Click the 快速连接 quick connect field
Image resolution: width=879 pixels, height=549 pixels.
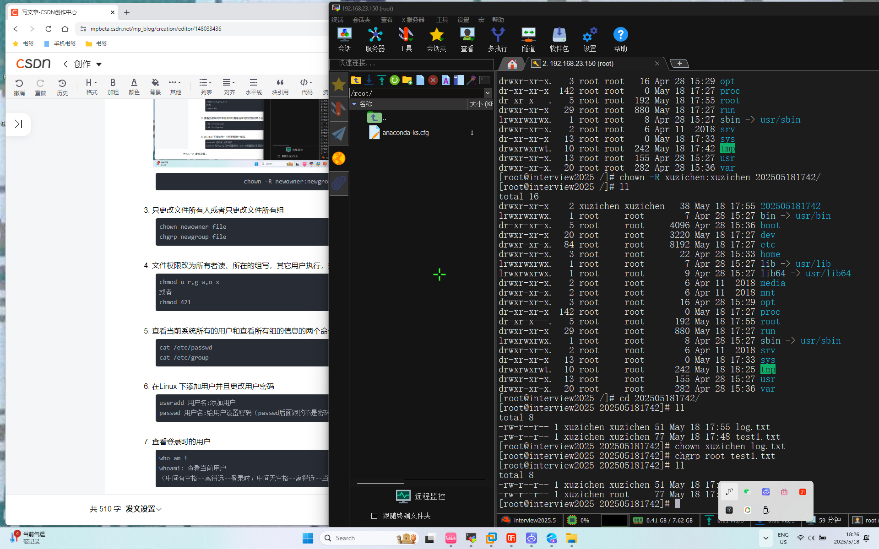pos(412,63)
